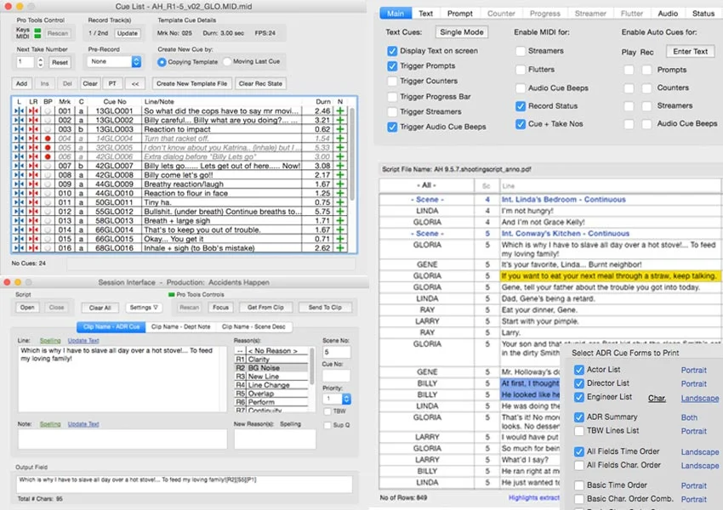Toggle the Trigger Prompts checkbox
Image resolution: width=723 pixels, height=510 pixels.
point(392,66)
